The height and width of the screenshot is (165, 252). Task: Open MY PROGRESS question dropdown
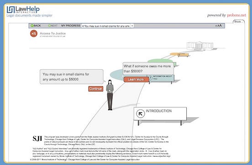pos(108,26)
